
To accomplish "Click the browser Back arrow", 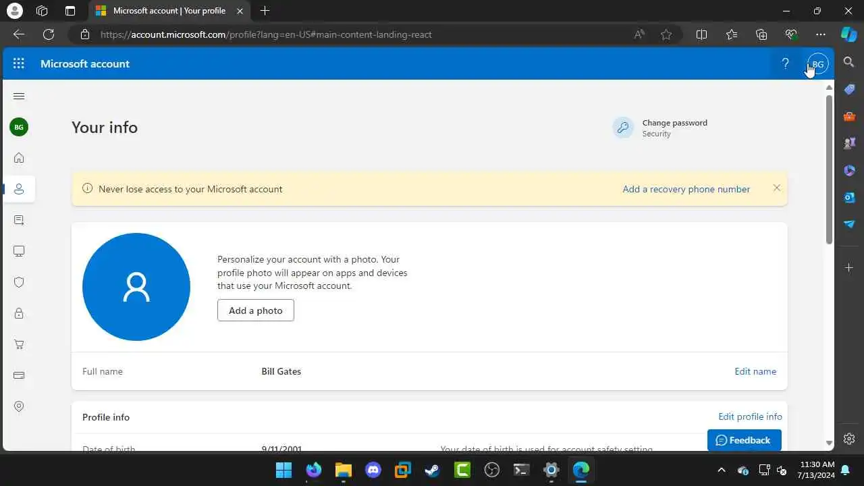I will (x=19, y=34).
